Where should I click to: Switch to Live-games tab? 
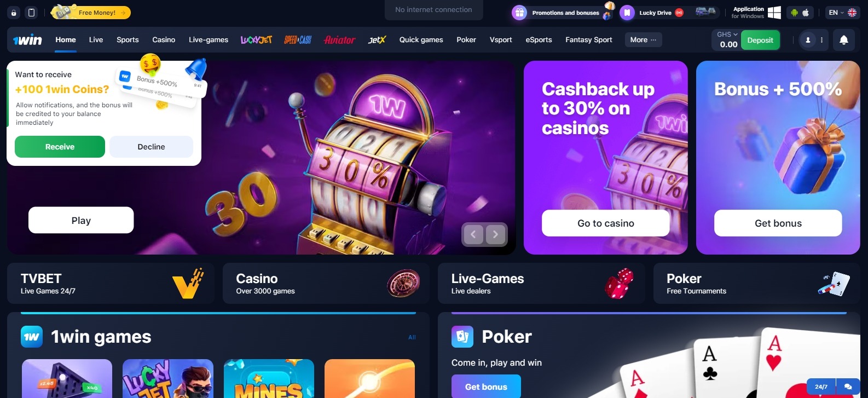(209, 39)
